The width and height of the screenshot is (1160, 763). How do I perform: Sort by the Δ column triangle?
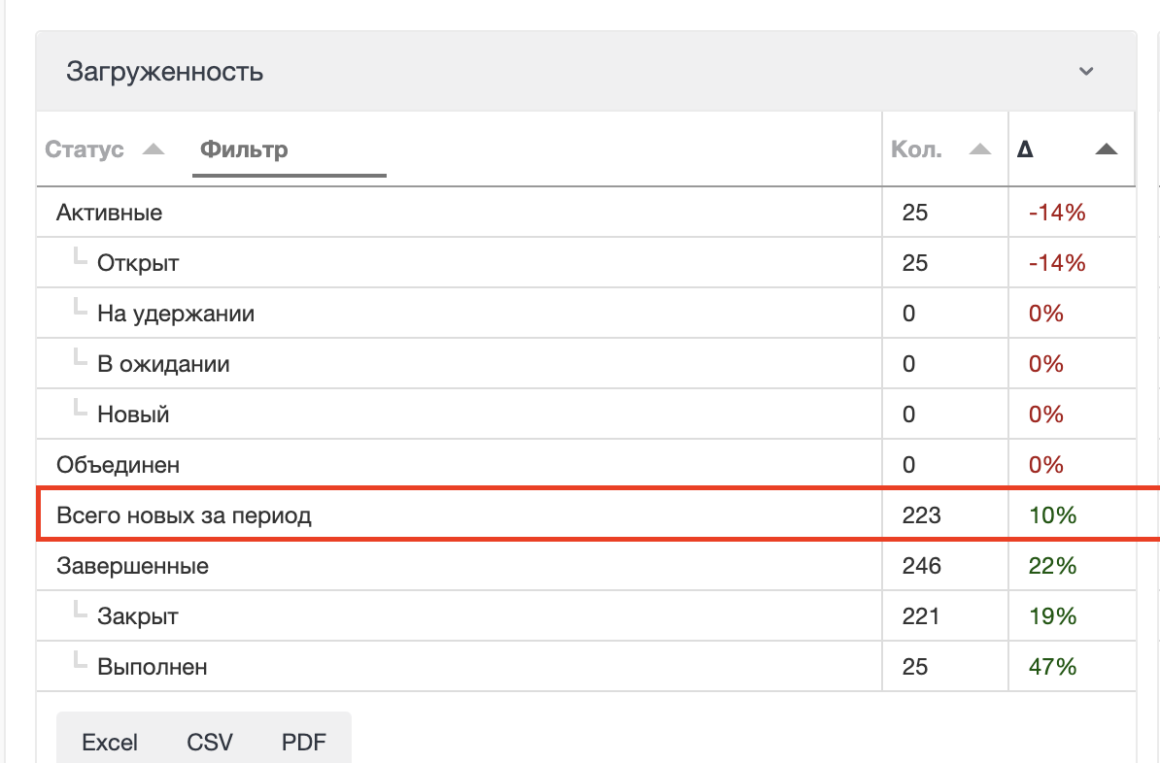pos(1106,149)
